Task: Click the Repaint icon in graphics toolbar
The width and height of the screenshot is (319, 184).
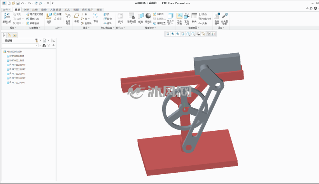Action: pos(183,34)
